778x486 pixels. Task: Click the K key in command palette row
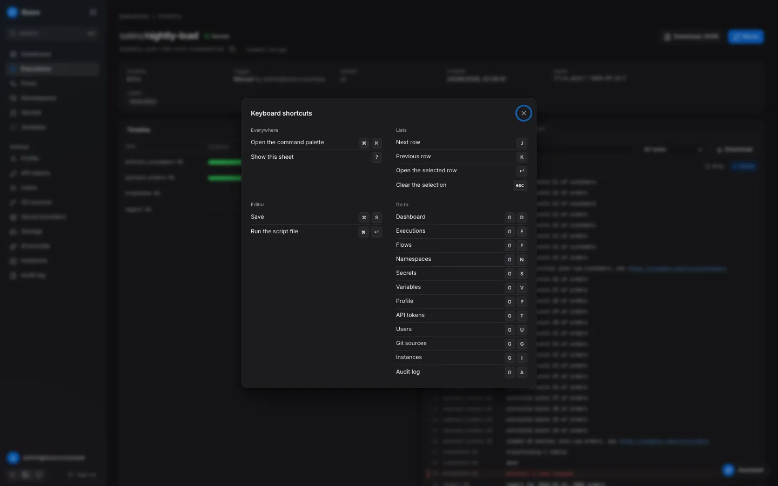tap(377, 143)
